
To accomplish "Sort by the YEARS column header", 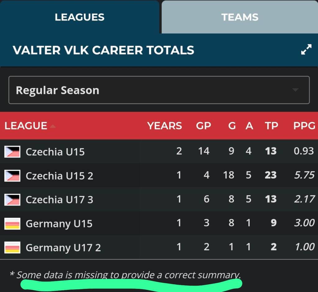I will [164, 126].
